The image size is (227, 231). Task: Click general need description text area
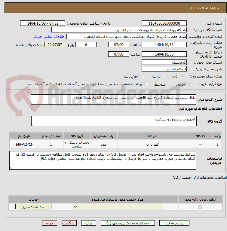click(113, 99)
